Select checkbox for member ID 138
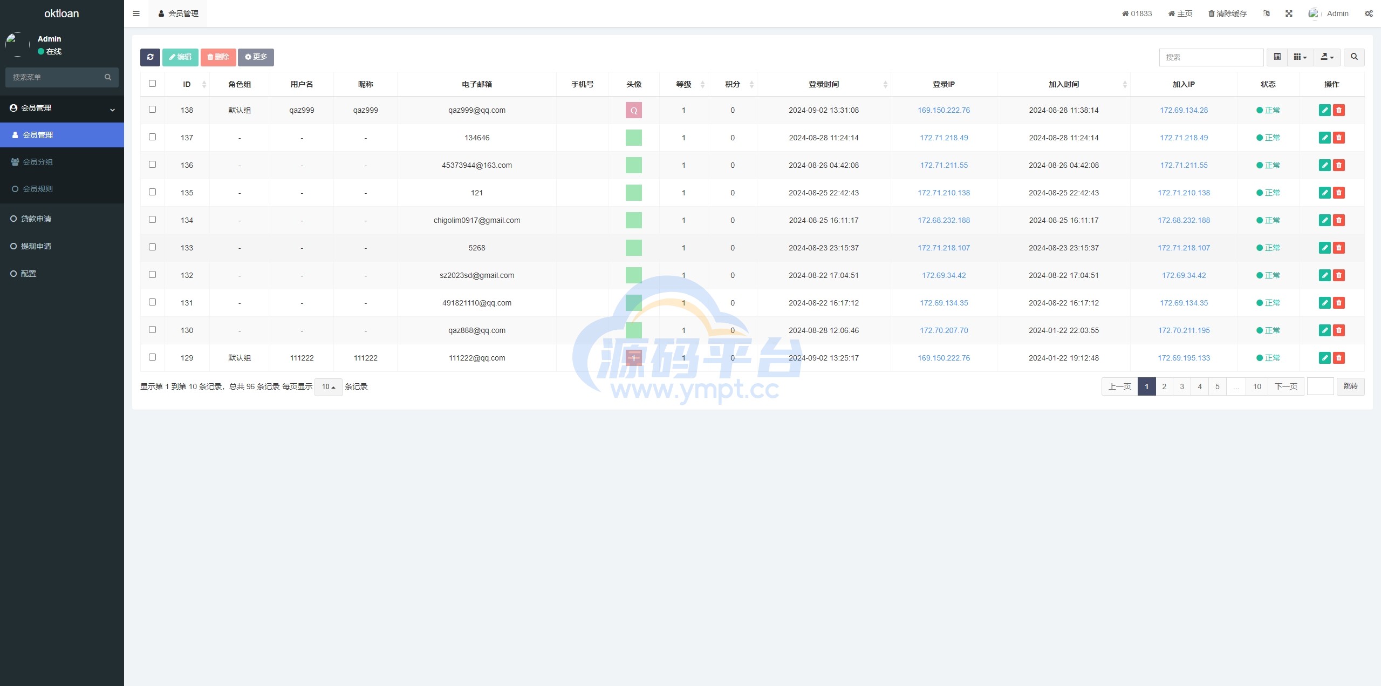 tap(152, 110)
